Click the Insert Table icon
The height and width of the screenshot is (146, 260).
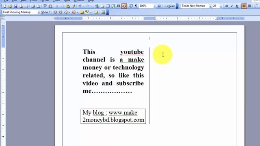point(108,6)
